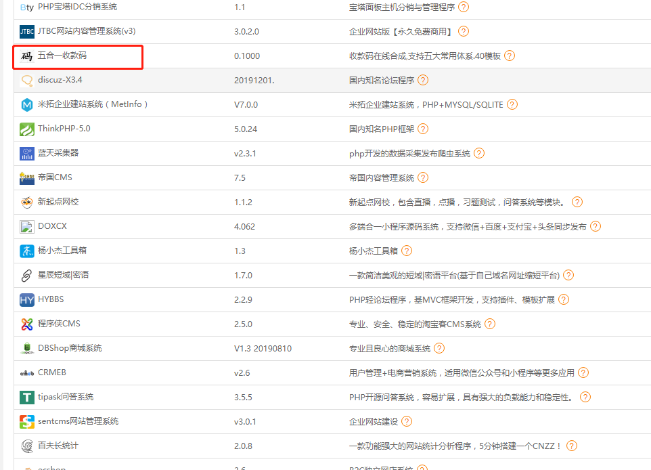Select the 帝国CMS entry name
This screenshot has height=470, width=651.
(55, 177)
